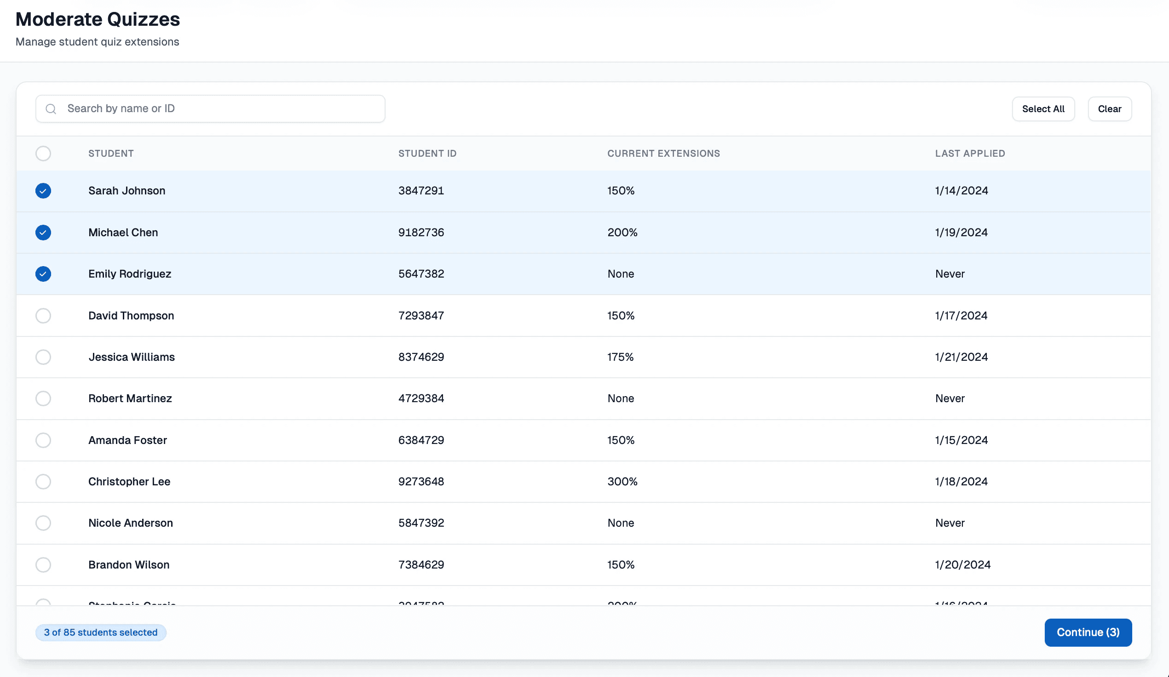Select David Thompson's checkbox
1169x677 pixels.
tap(43, 316)
